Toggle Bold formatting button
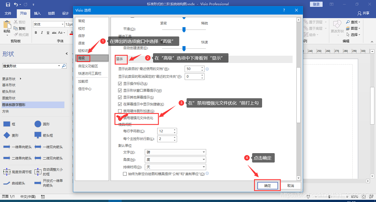This screenshot has height=202, width=376. point(36,33)
